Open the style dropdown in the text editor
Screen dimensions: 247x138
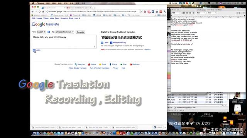point(176,13)
